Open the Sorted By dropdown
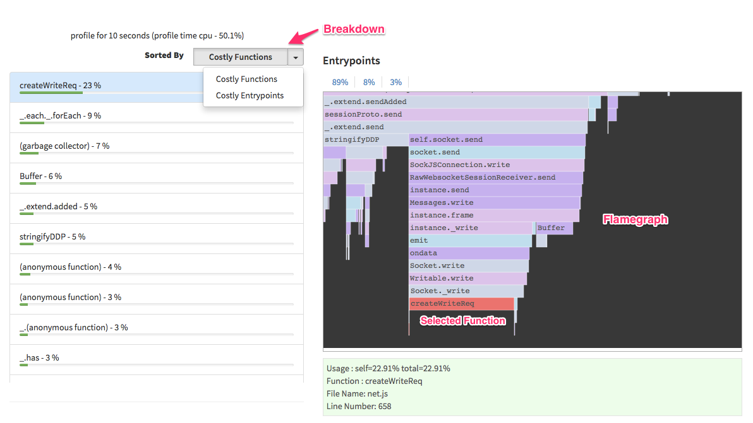The width and height of the screenshot is (753, 423). [294, 57]
